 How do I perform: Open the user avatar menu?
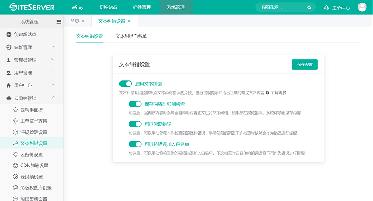[362, 7]
